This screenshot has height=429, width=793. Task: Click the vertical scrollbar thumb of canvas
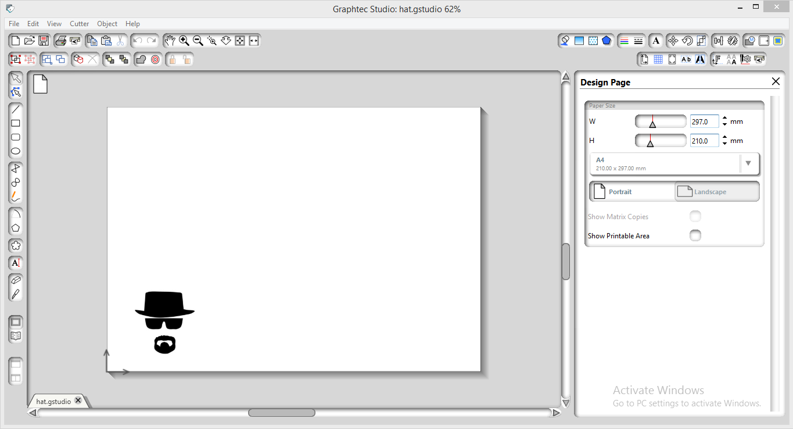coord(565,262)
